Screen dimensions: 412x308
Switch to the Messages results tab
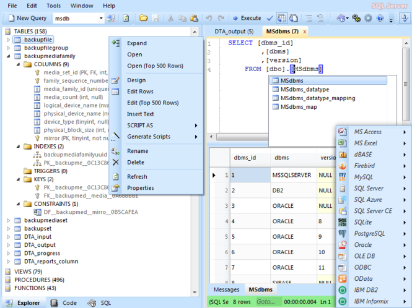[x=226, y=289]
